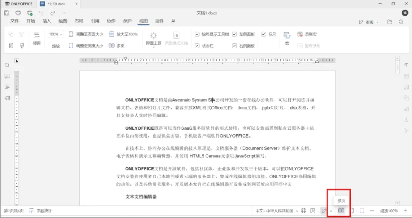Open file location folder icon

pyautogui.click(x=389, y=22)
